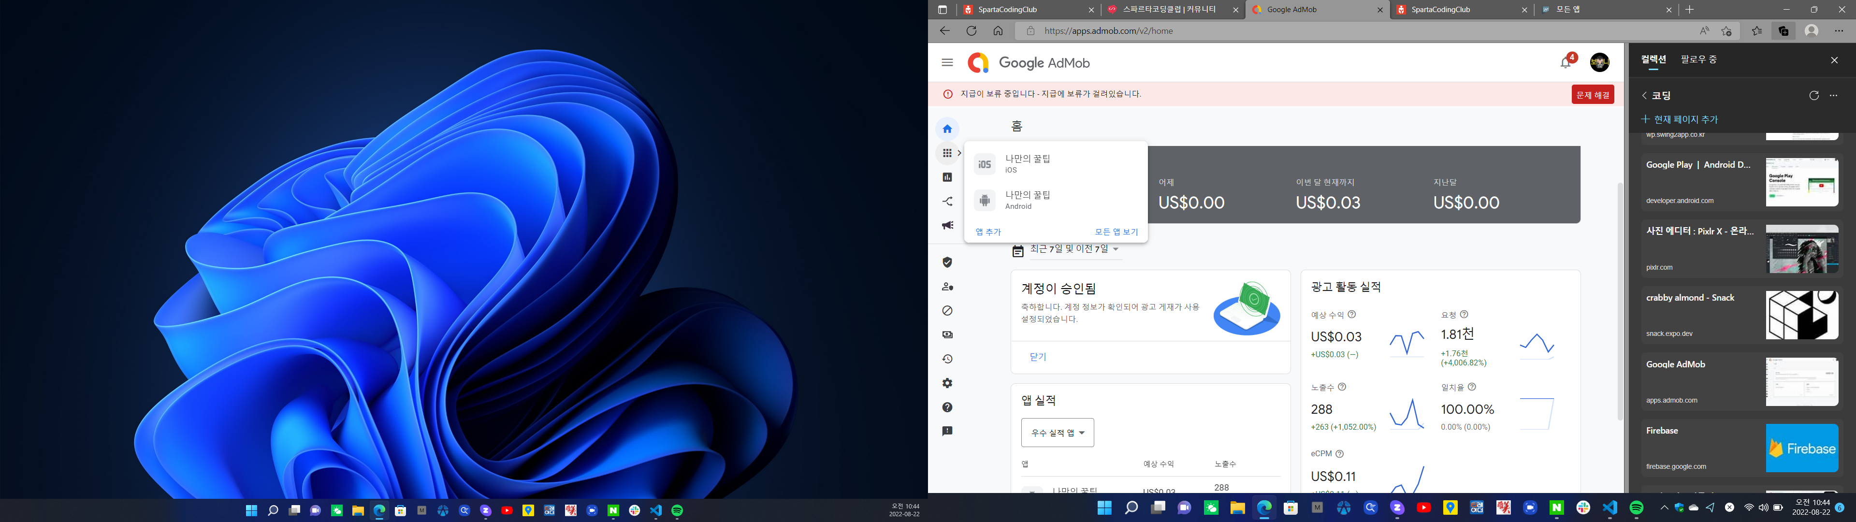Image resolution: width=1856 pixels, height=522 pixels.
Task: Open the AdMob hamburger menu
Action: (x=947, y=63)
